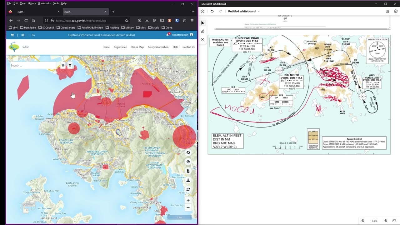Open the ECCouncil bookmarks folder
This screenshot has height=225, width=400.
click(x=46, y=27)
